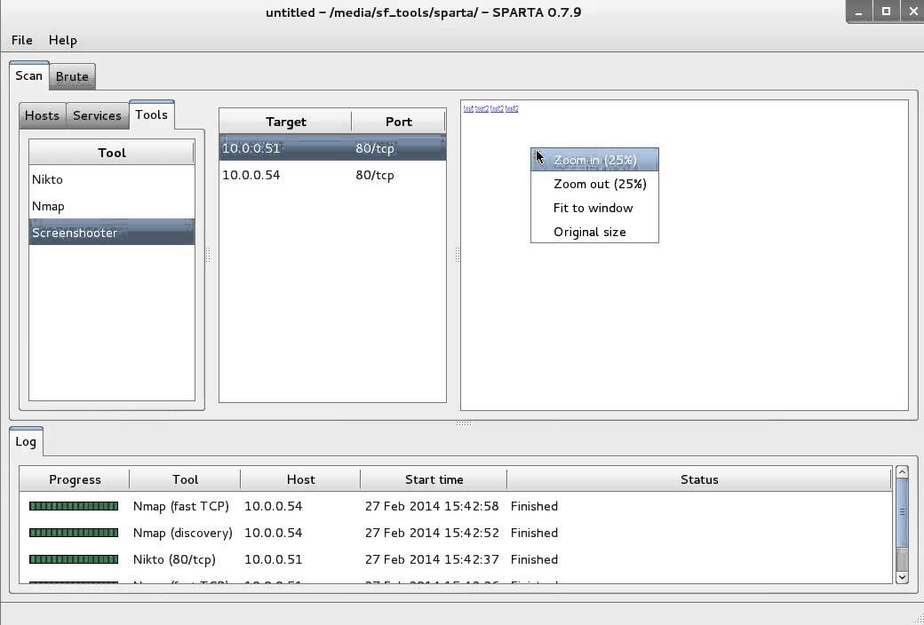Click start time 27 Feb 2014 15:42:58

(432, 506)
